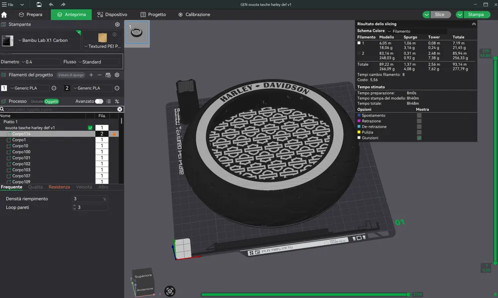The image size is (498, 298).
Task: Toggle Spostamento display checkbox
Action: pos(419,116)
